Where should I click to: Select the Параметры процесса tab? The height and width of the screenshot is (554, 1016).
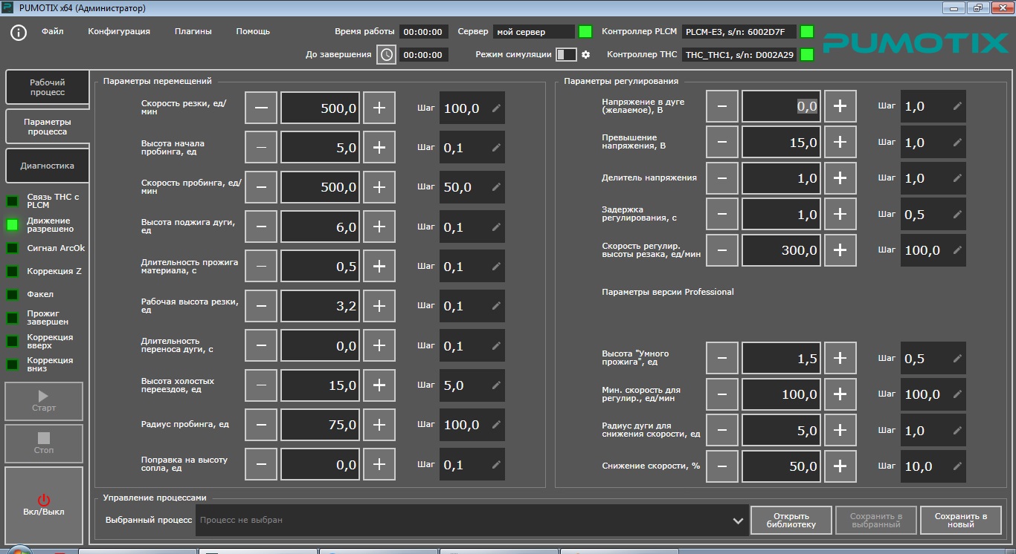48,126
